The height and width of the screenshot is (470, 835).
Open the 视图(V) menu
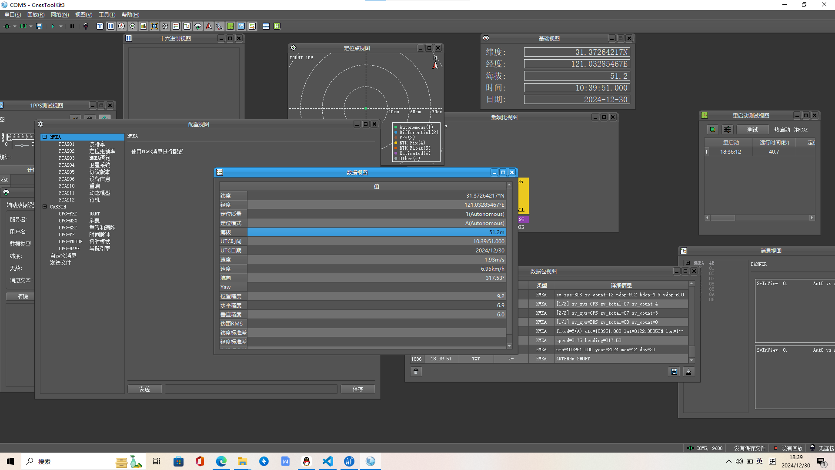coord(83,15)
